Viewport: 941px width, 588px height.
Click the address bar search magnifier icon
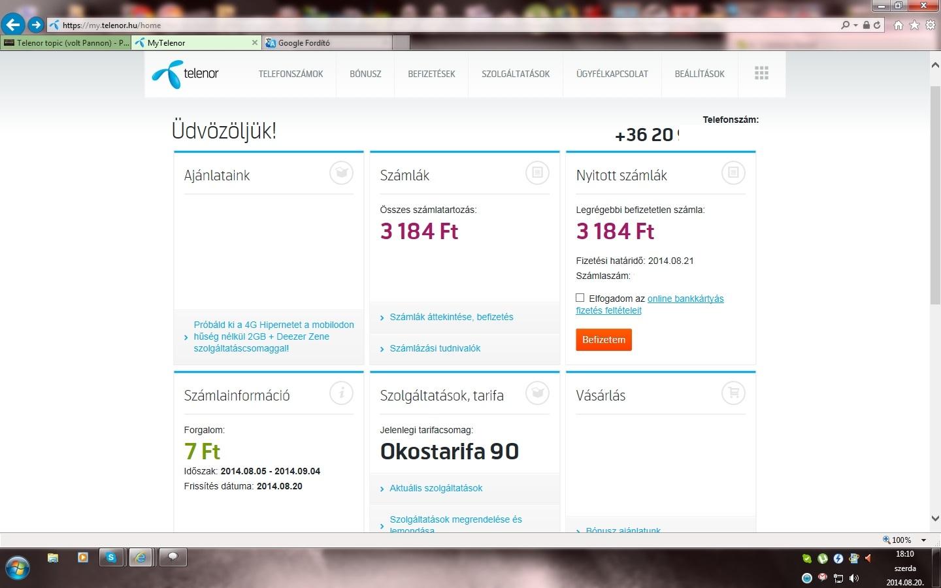click(846, 25)
